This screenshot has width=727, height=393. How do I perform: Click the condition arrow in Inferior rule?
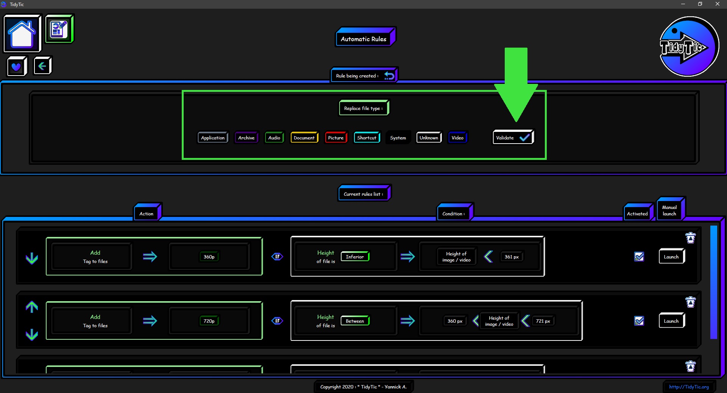407,257
